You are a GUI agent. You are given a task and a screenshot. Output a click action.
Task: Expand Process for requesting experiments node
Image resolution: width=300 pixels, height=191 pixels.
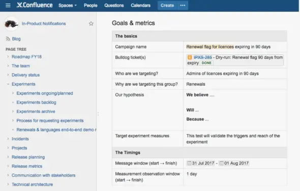point(13,120)
